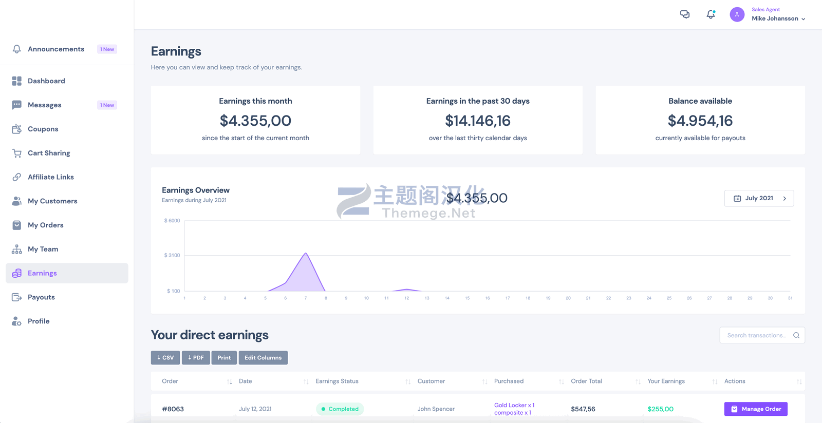The height and width of the screenshot is (423, 822).
Task: Click the Profile user-gear icon
Action: pyautogui.click(x=17, y=321)
